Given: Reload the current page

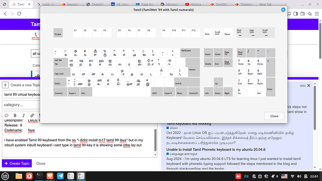Looking at the screenshot, I should (19, 14).
